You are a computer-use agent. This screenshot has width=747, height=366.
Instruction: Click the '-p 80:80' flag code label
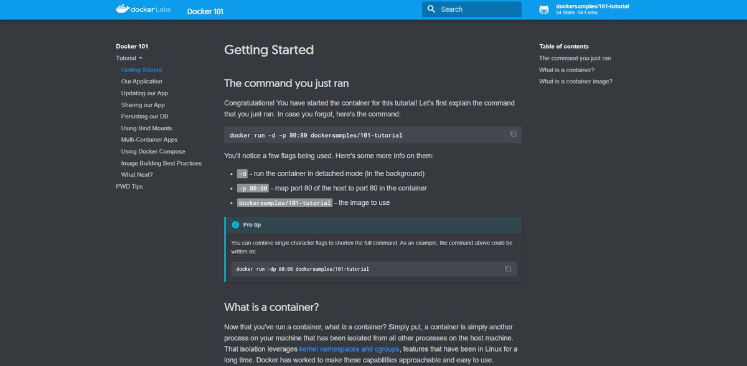point(253,188)
